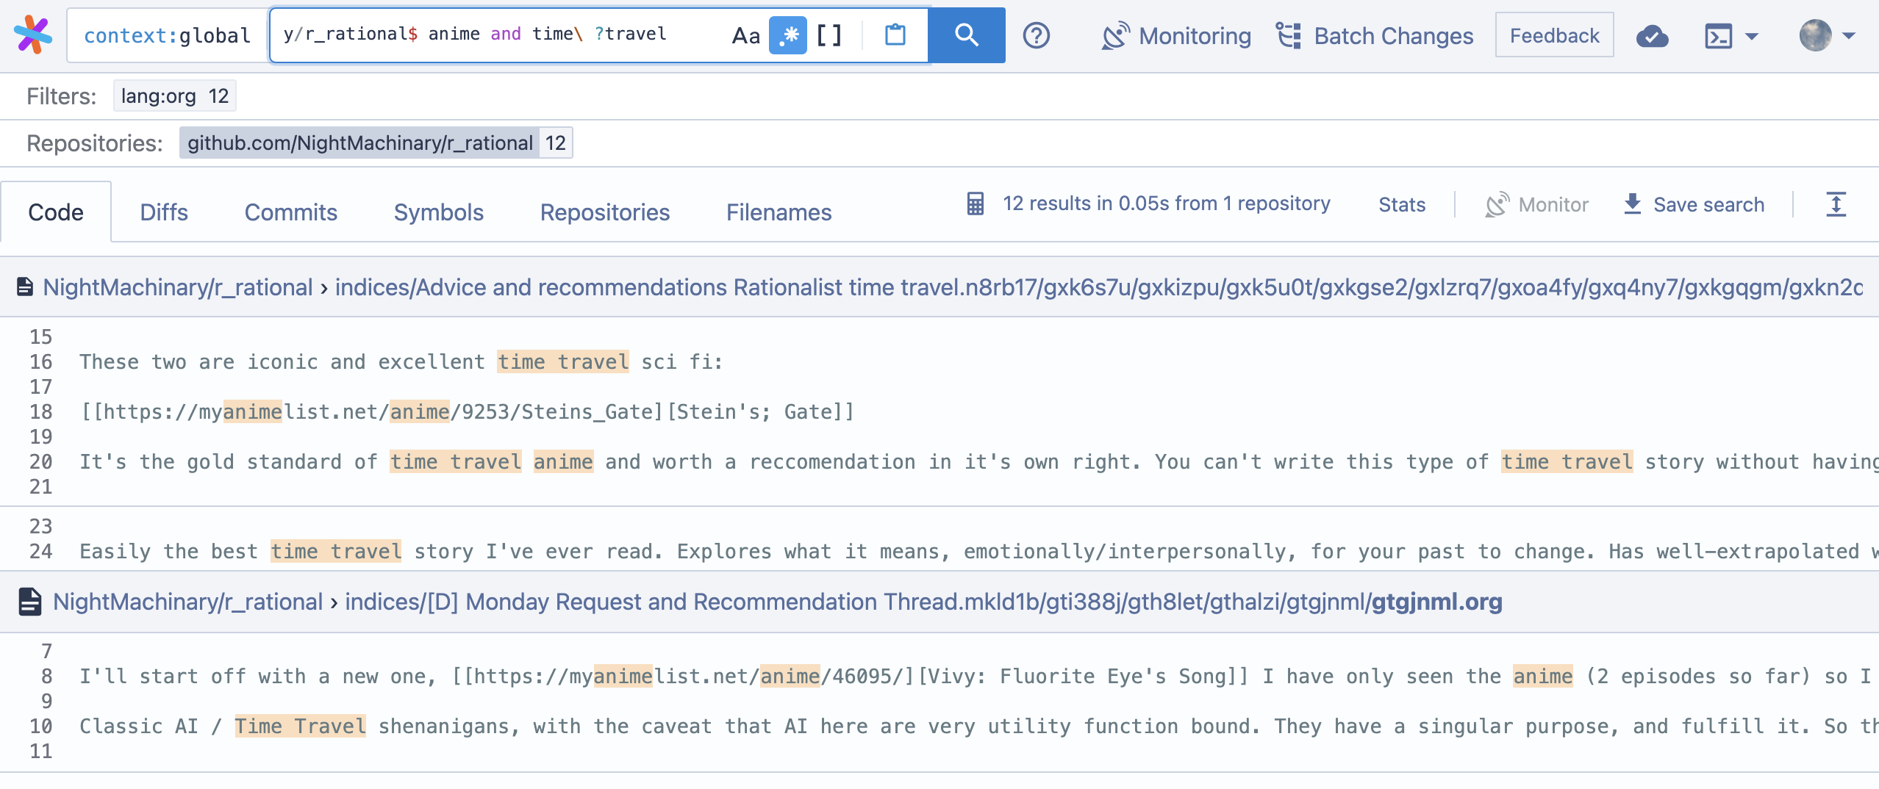Disable regular expression mode in the search bar
The image size is (1879, 789).
pos(789,34)
